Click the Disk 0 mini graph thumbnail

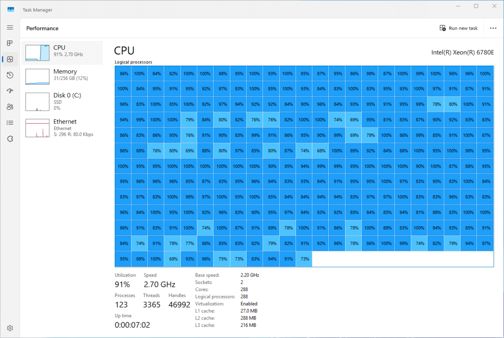click(37, 102)
